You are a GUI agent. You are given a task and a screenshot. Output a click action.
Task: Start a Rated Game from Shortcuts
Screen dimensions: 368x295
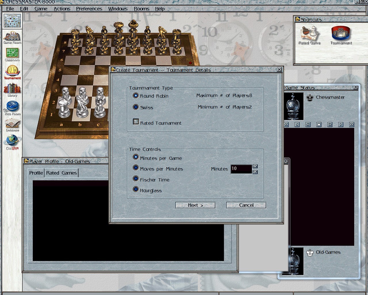[309, 35]
